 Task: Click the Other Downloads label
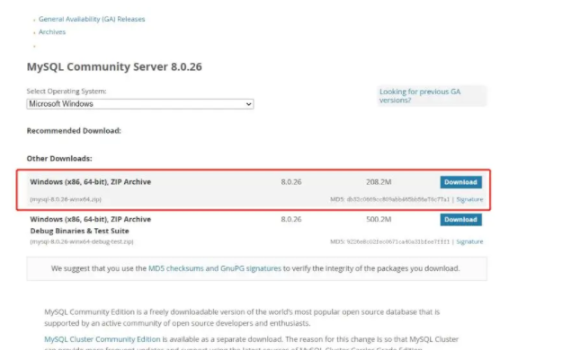tap(59, 159)
